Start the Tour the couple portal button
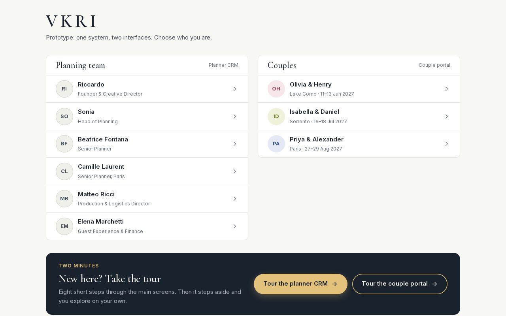This screenshot has width=506, height=316. pyautogui.click(x=400, y=284)
